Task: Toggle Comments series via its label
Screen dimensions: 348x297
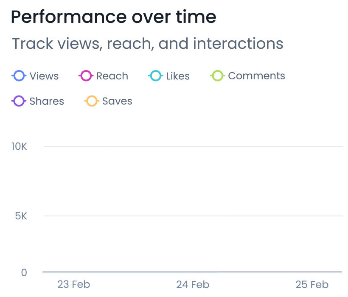Action: coord(257,76)
